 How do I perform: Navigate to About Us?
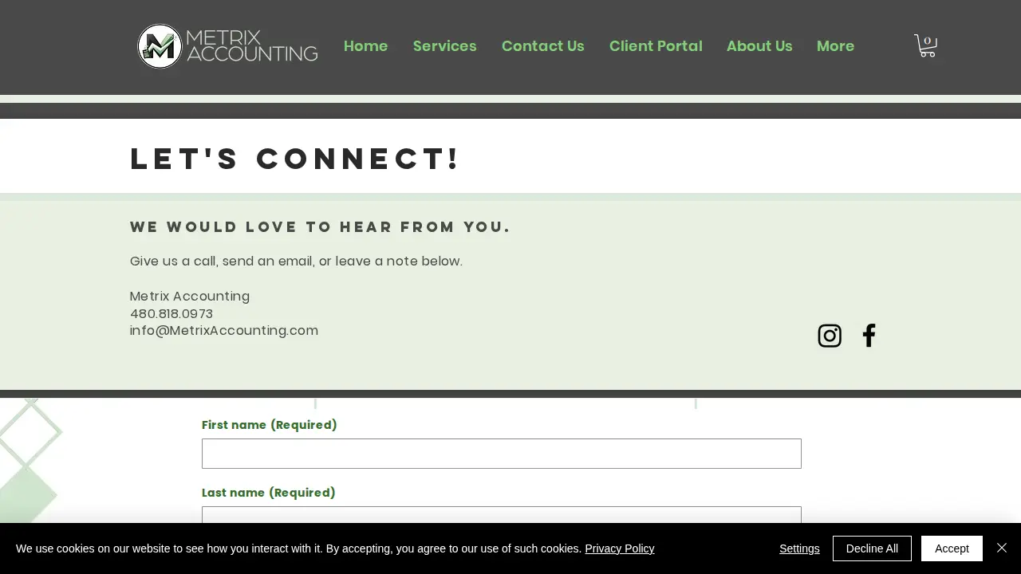pos(759,46)
